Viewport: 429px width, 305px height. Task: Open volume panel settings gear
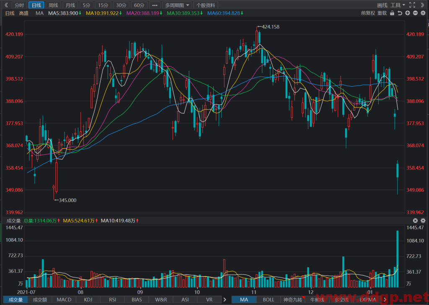click(423, 220)
